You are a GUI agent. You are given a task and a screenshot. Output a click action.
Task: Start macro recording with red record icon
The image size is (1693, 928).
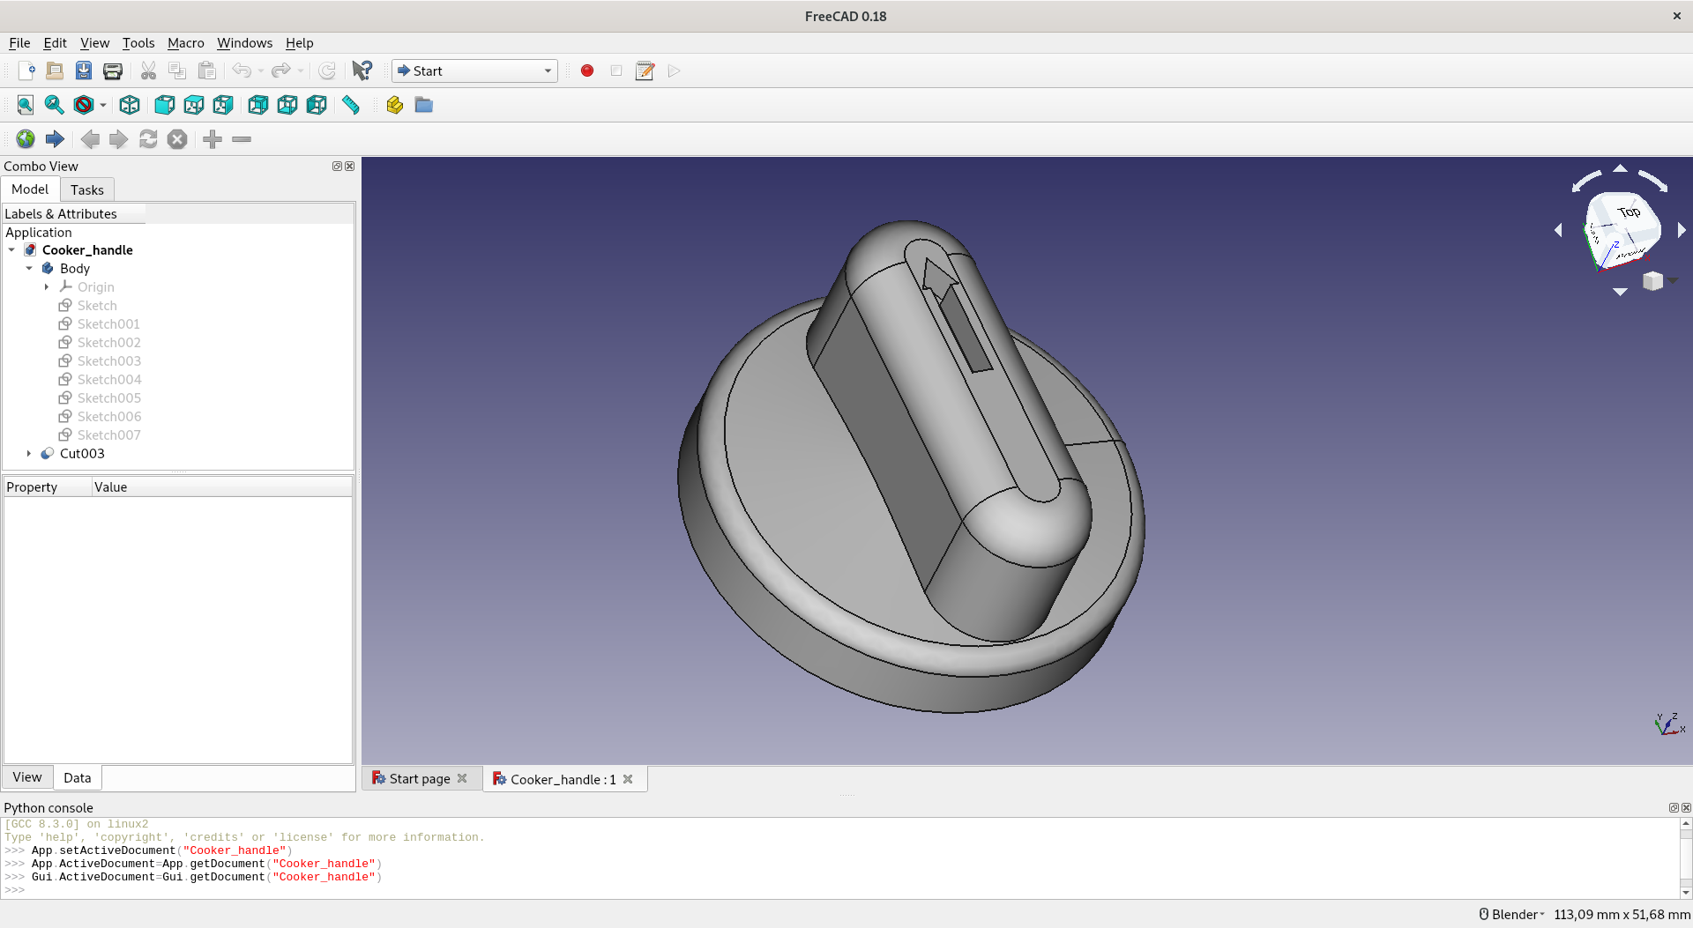[x=587, y=71]
